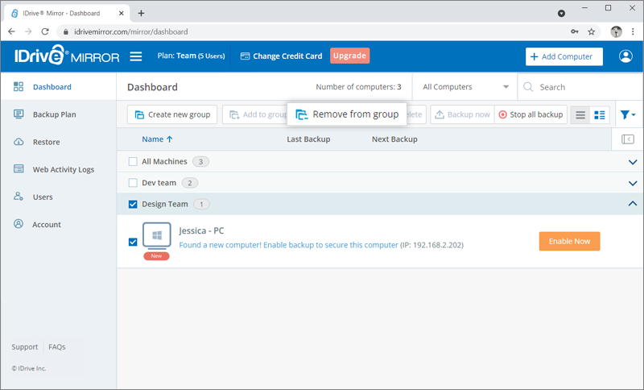View site lock security info
The height and width of the screenshot is (390, 644).
point(66,31)
